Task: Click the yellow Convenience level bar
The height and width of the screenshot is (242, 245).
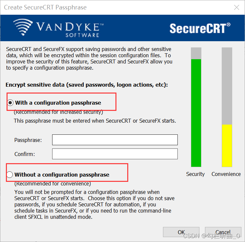Action: click(227, 146)
